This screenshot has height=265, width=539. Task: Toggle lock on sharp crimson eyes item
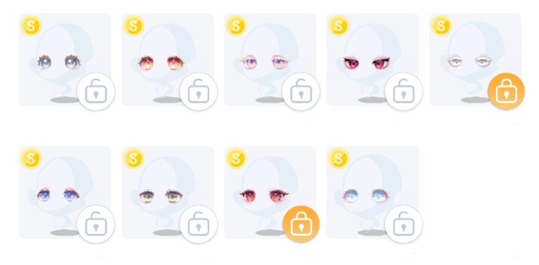[x=403, y=91]
